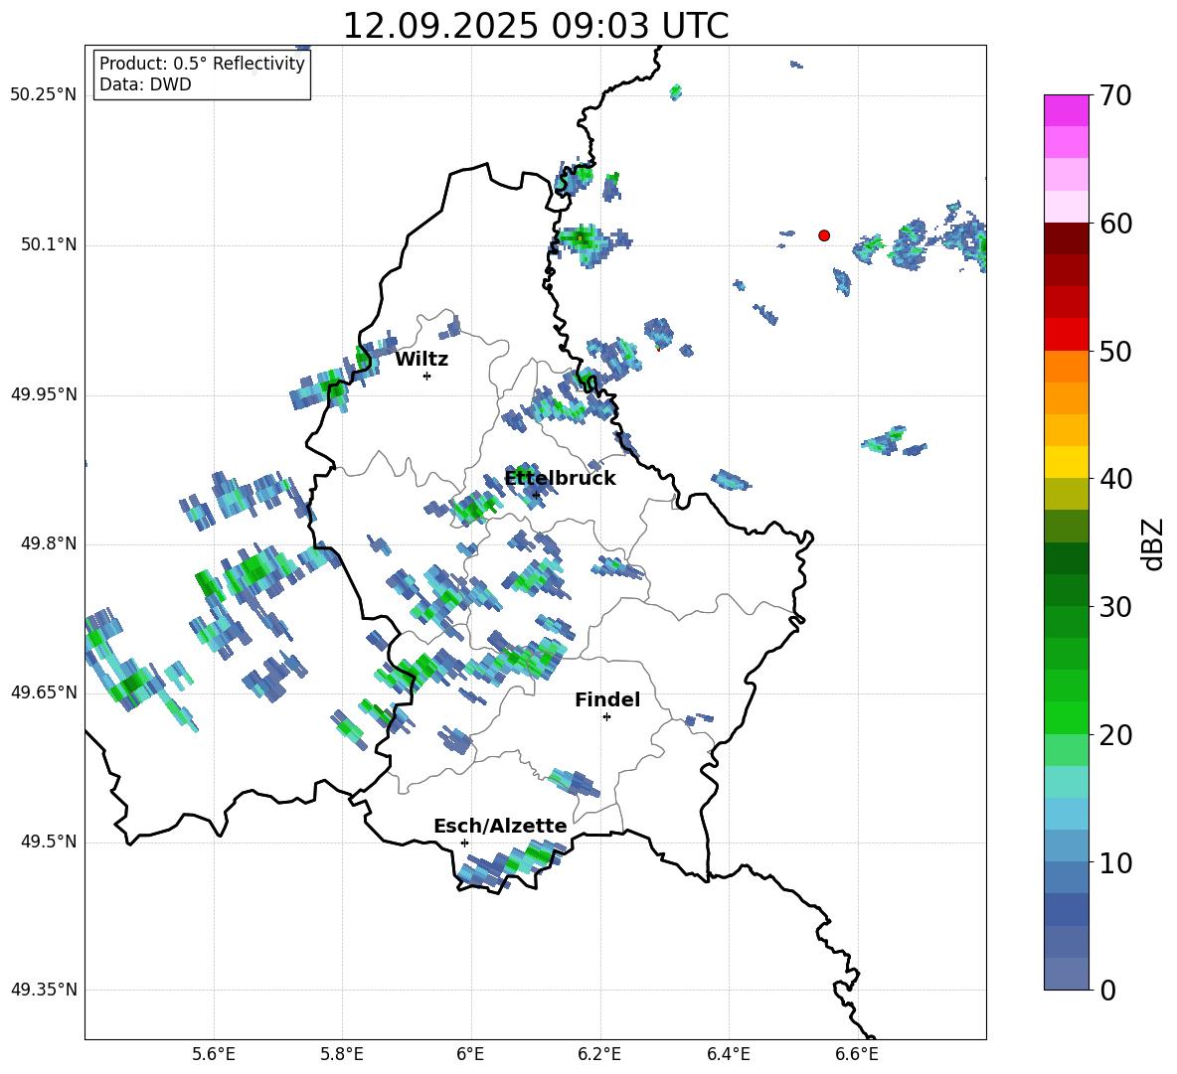The height and width of the screenshot is (1074, 1177).
Task: Click the red dot radar site marker
Action: 824,235
